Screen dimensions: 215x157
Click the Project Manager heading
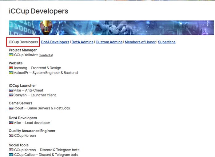(x=23, y=50)
